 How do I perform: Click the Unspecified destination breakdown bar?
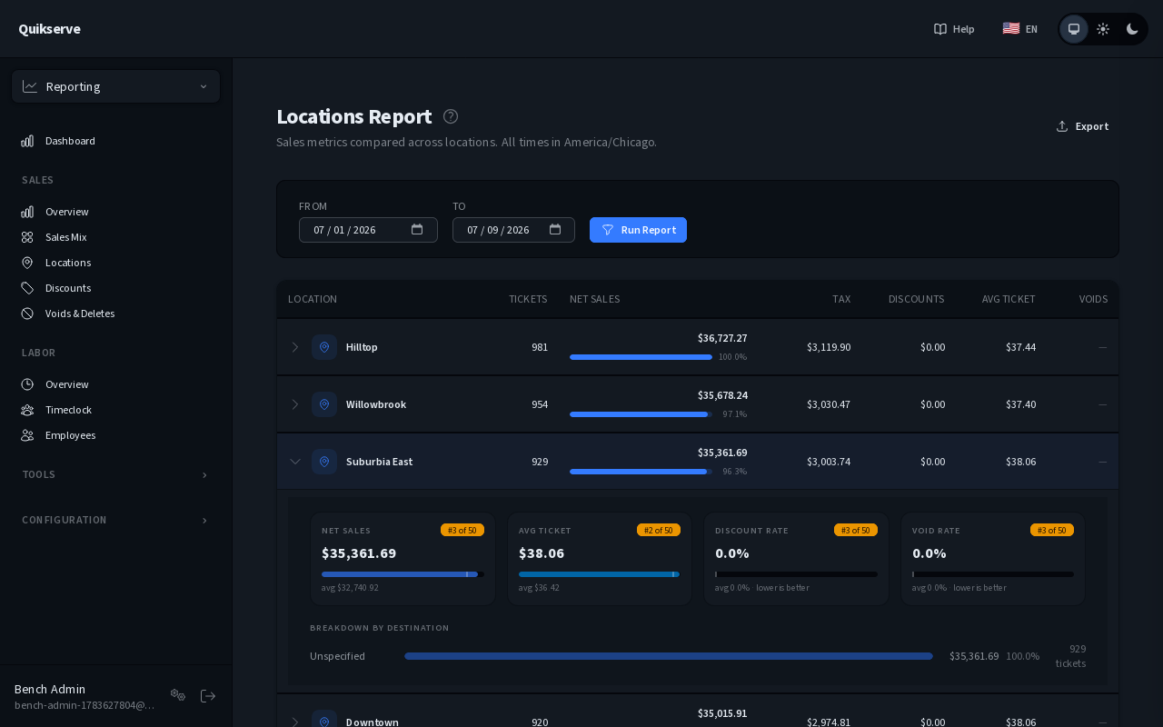(x=669, y=656)
